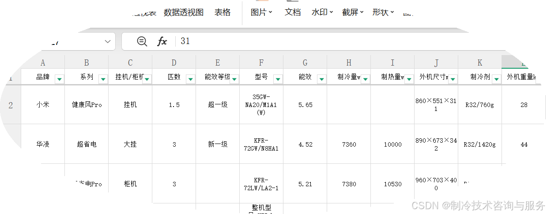Select column D header
This screenshot has width=547, height=214.
[x=174, y=63]
